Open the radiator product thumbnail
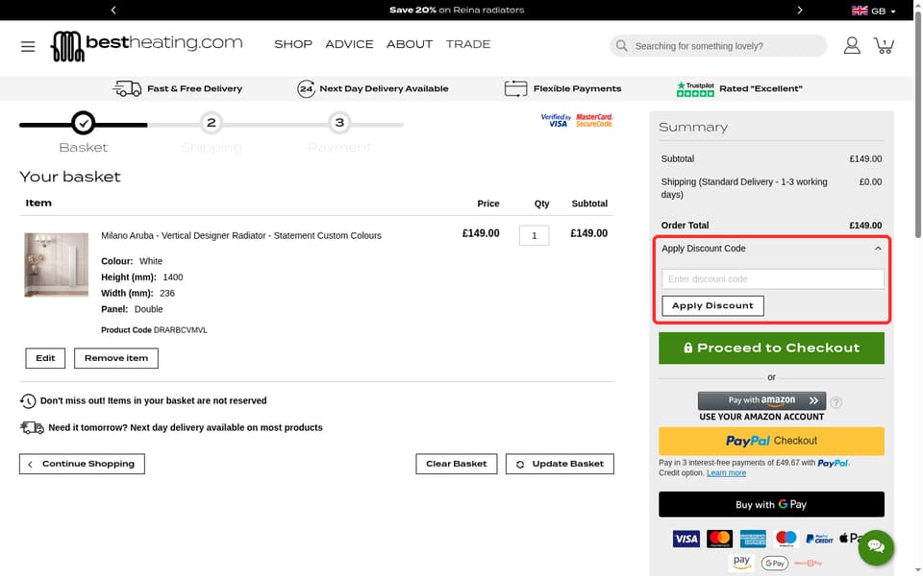Viewport: 923px width, 576px height. (56, 265)
